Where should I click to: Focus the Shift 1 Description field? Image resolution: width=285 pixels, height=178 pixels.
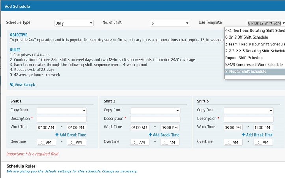click(61, 119)
